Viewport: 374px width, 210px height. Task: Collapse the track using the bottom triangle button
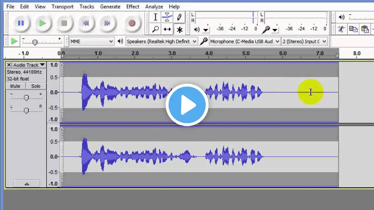[x=27, y=184]
